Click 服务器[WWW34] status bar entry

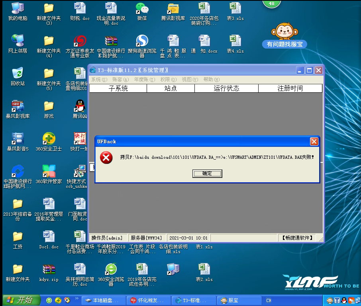pos(146,238)
